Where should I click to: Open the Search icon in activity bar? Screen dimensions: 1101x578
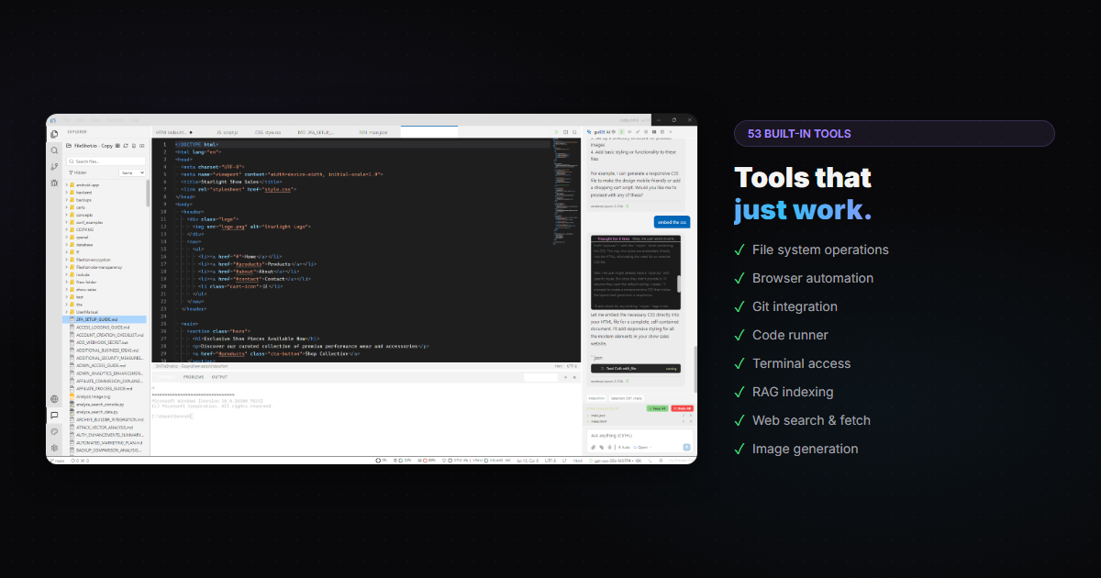click(54, 150)
